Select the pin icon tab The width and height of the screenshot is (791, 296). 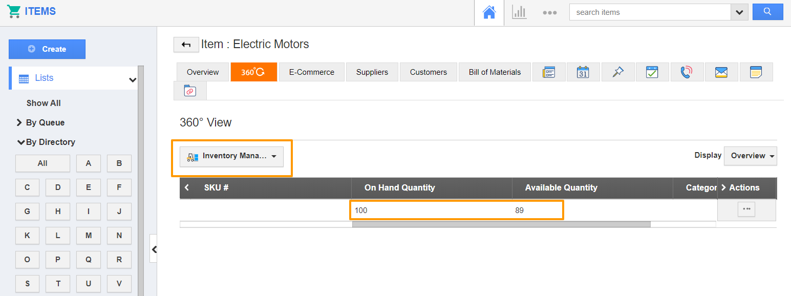click(x=617, y=72)
